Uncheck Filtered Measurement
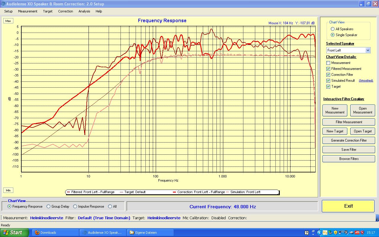Screen dimensions: 379x237 pyautogui.click(x=328, y=69)
